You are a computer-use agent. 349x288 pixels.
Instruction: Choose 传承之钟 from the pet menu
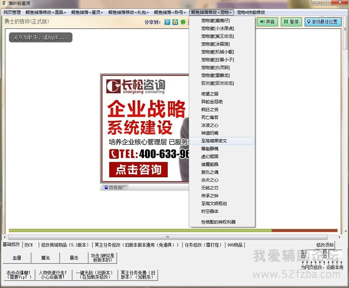222,196
